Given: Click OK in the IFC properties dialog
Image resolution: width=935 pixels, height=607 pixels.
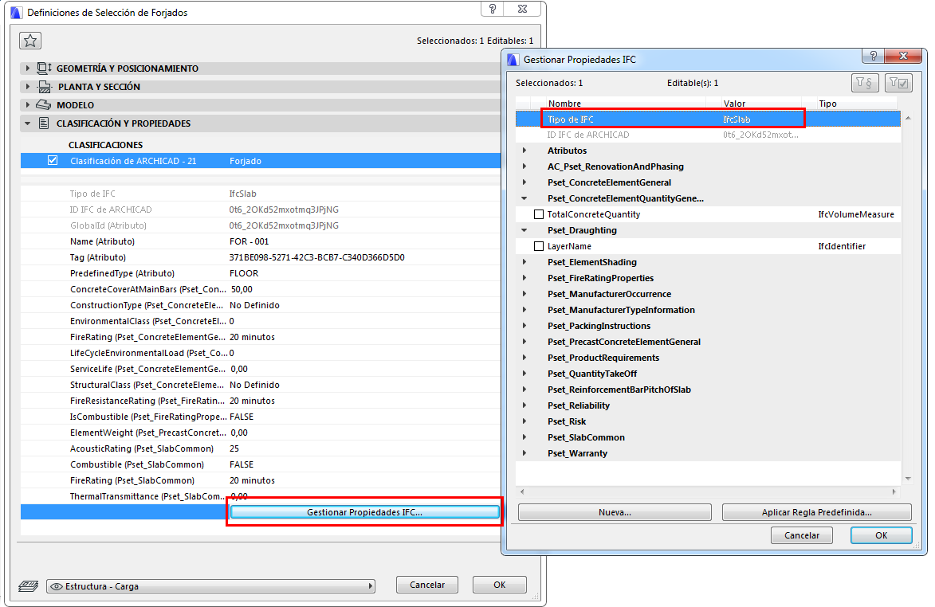Looking at the screenshot, I should 881,535.
